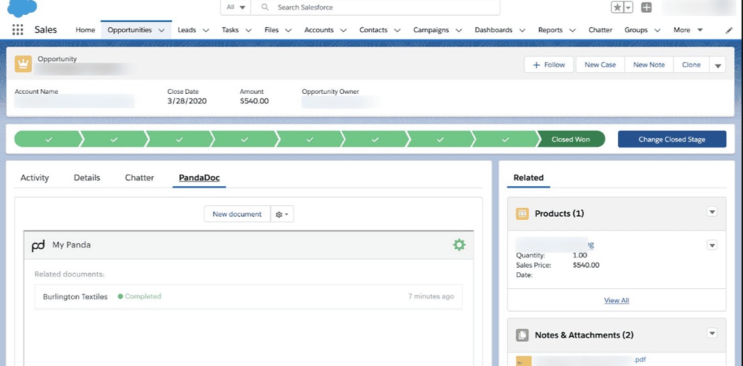
Task: Click the Salesforce cloud logo
Action: click(21, 7)
